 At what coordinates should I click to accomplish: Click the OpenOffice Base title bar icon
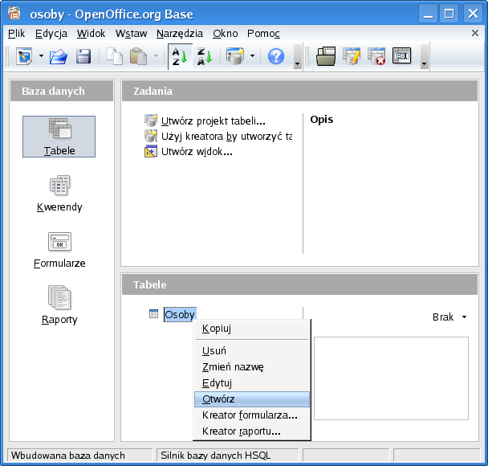tap(14, 14)
